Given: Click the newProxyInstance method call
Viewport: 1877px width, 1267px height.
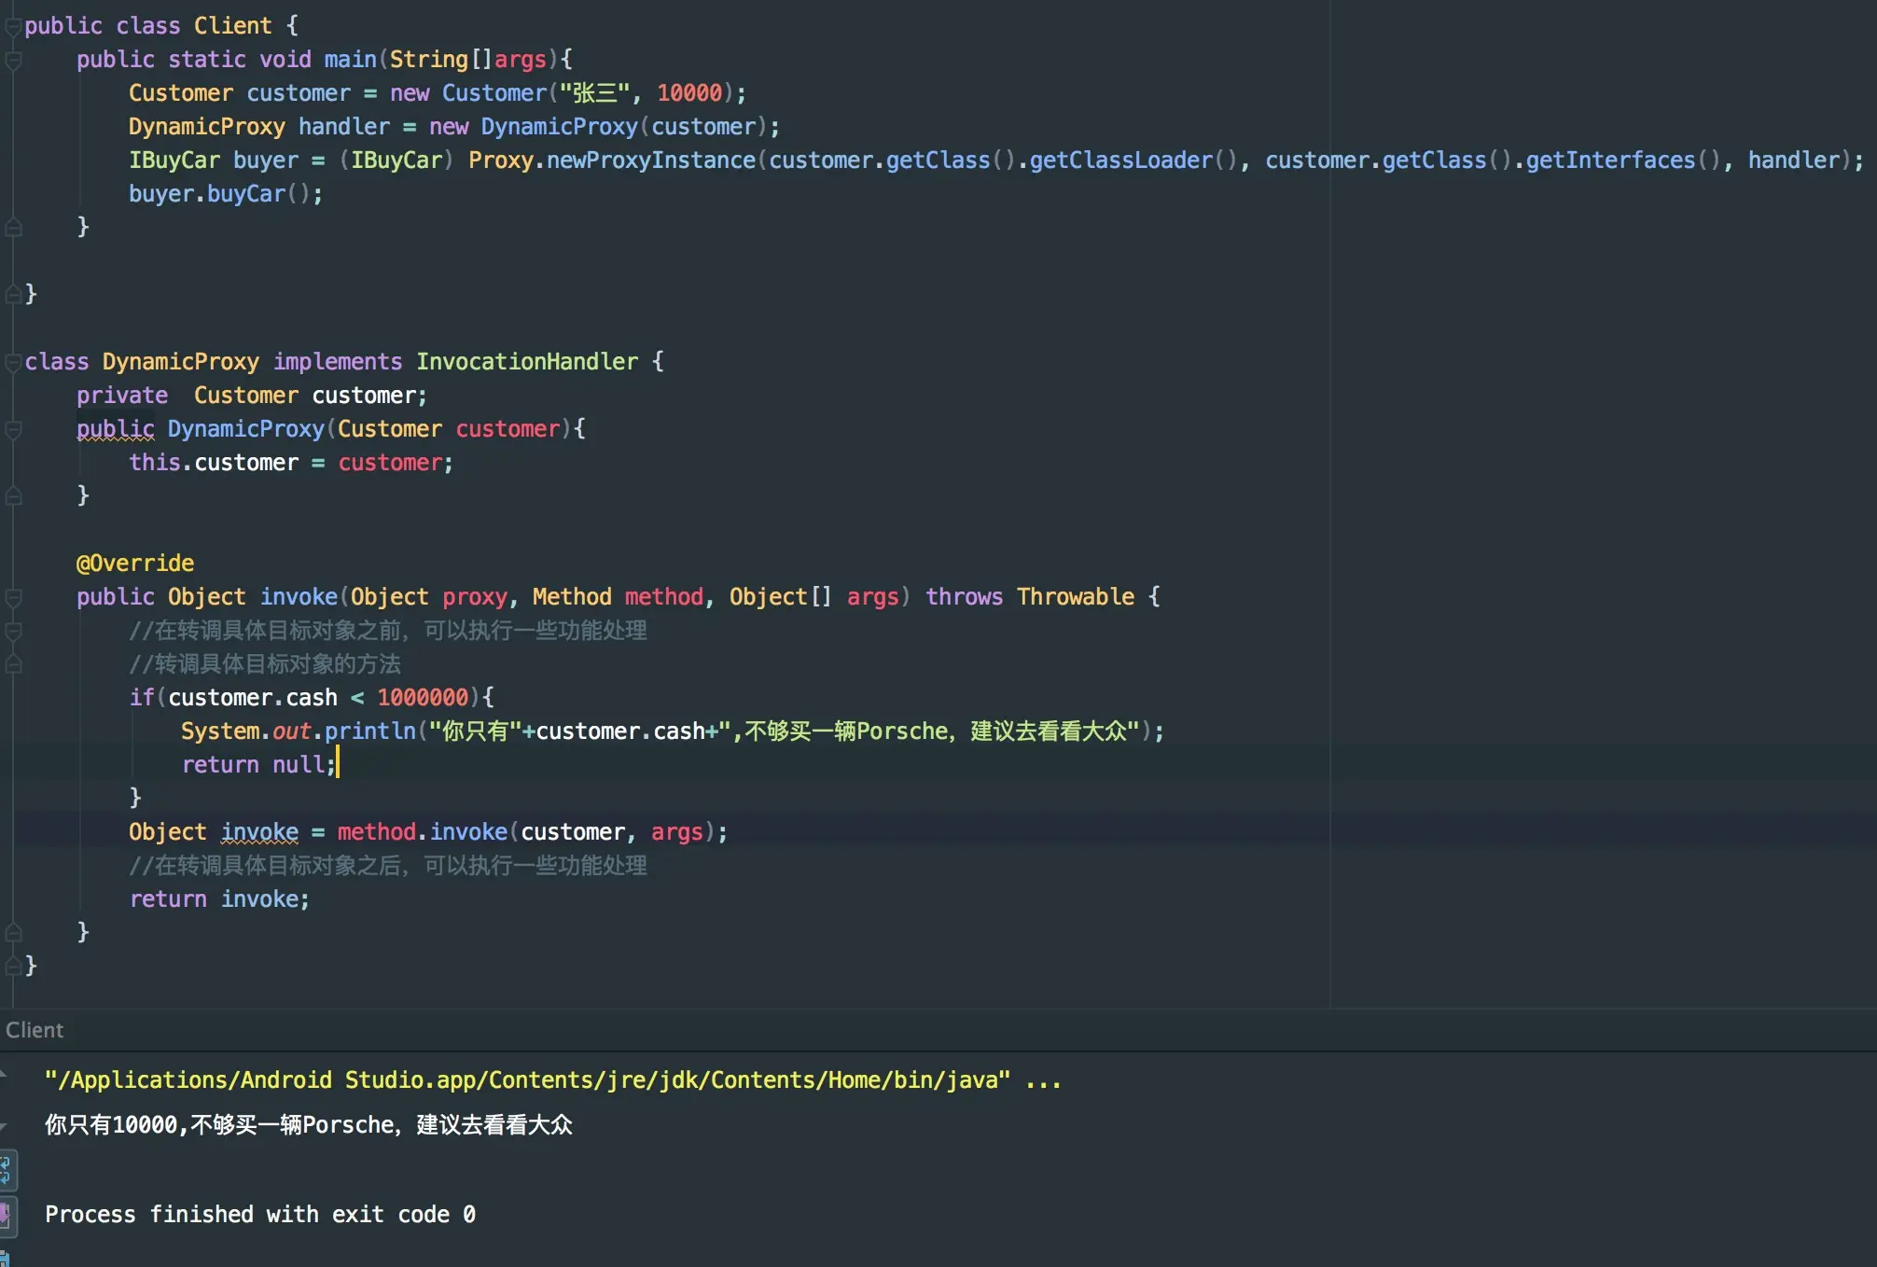Looking at the screenshot, I should tap(650, 160).
